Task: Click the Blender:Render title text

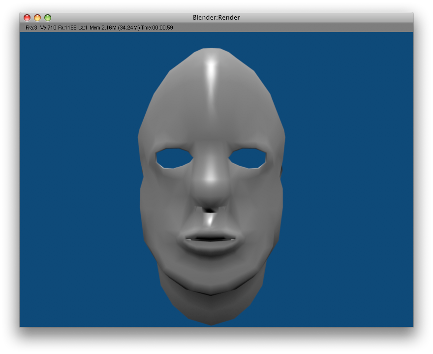Action: click(x=216, y=18)
